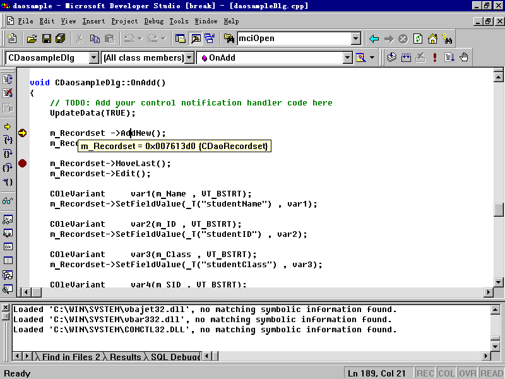Click Show Next Statement yellow arrow icon
This screenshot has width=505, height=379.
coord(8,127)
